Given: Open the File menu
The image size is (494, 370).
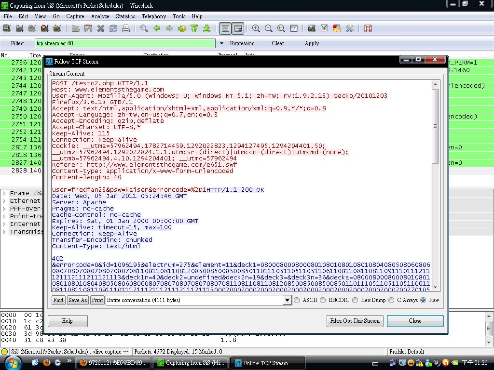Looking at the screenshot, I should pos(8,16).
